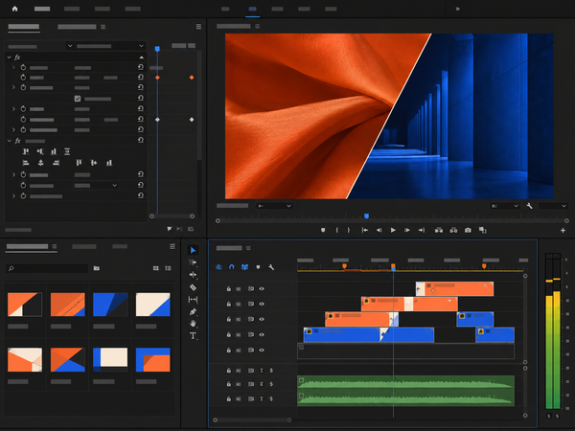Switch Project panel to list view

[x=168, y=268]
